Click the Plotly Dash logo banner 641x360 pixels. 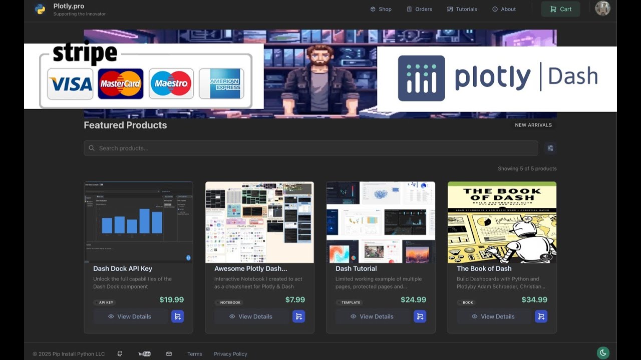click(x=497, y=79)
